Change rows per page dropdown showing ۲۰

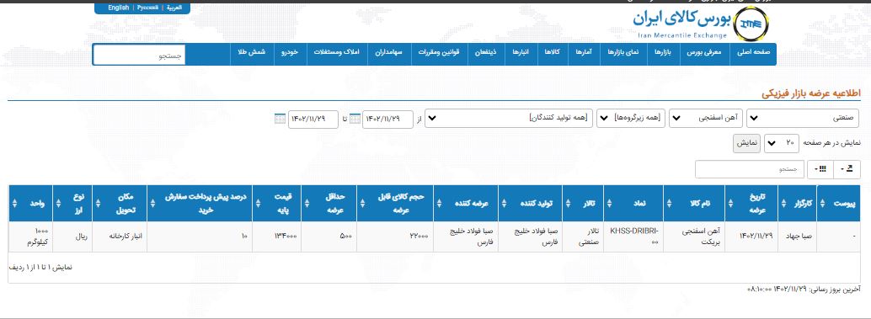(x=782, y=143)
